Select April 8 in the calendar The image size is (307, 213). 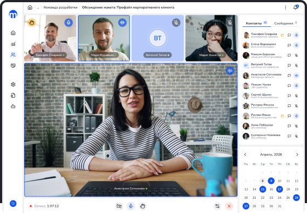(x=263, y=181)
